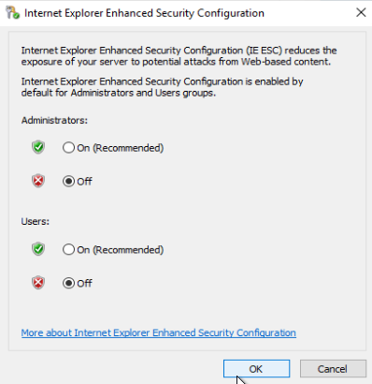Click the "Off" label text under Users

(84, 283)
